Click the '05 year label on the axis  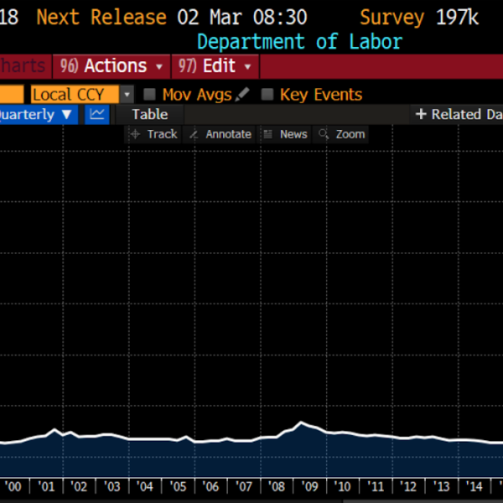pyautogui.click(x=178, y=487)
